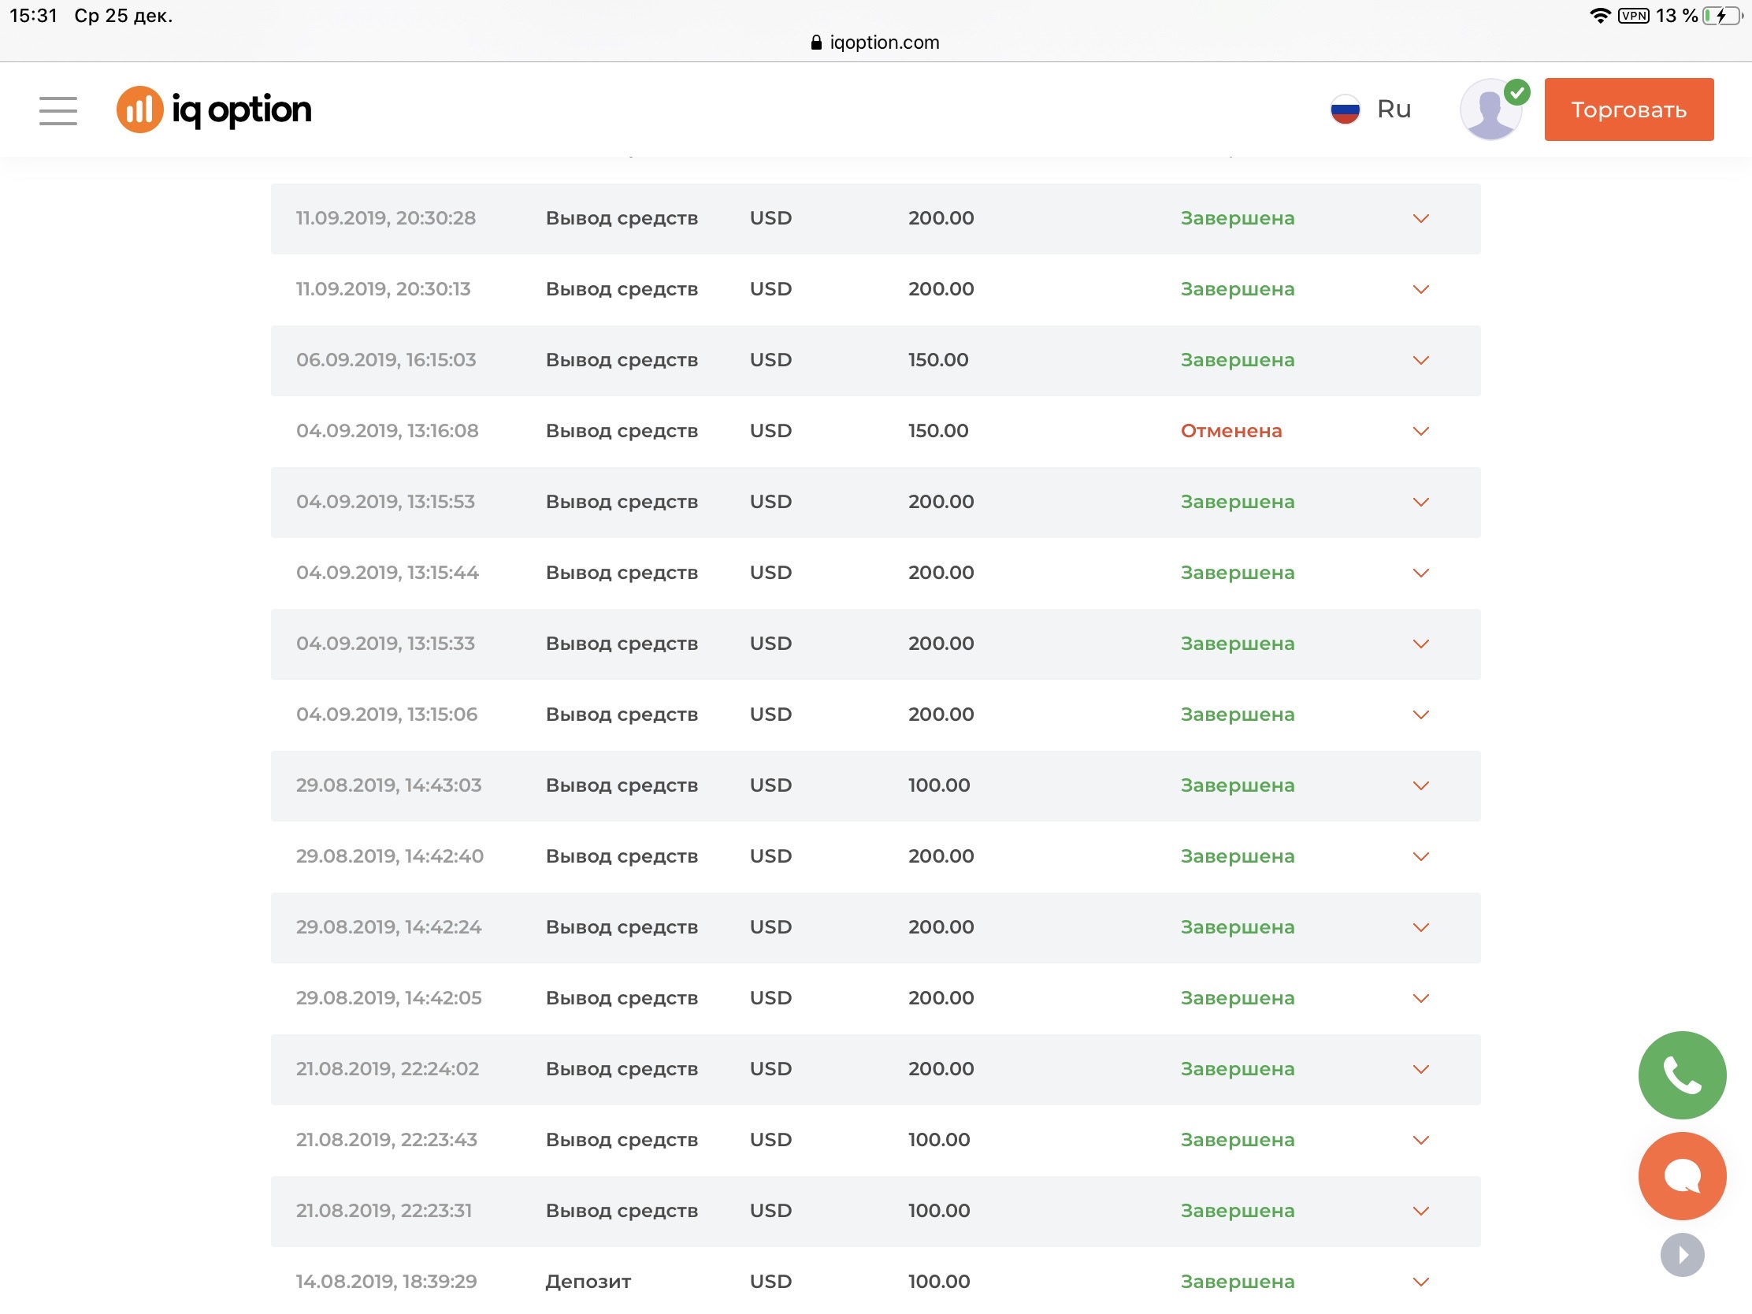Viewport: 1752px width, 1314px height.
Task: Expand the 29.08.2019 14:43:03 withdrawal row
Action: (x=1420, y=785)
